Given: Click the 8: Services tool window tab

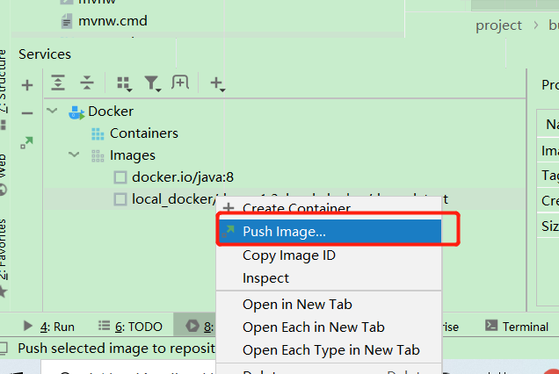Looking at the screenshot, I should point(195,327).
